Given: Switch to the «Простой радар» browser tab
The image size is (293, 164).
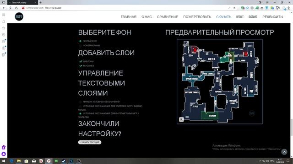Looking at the screenshot, I should pyautogui.click(x=22, y=2).
